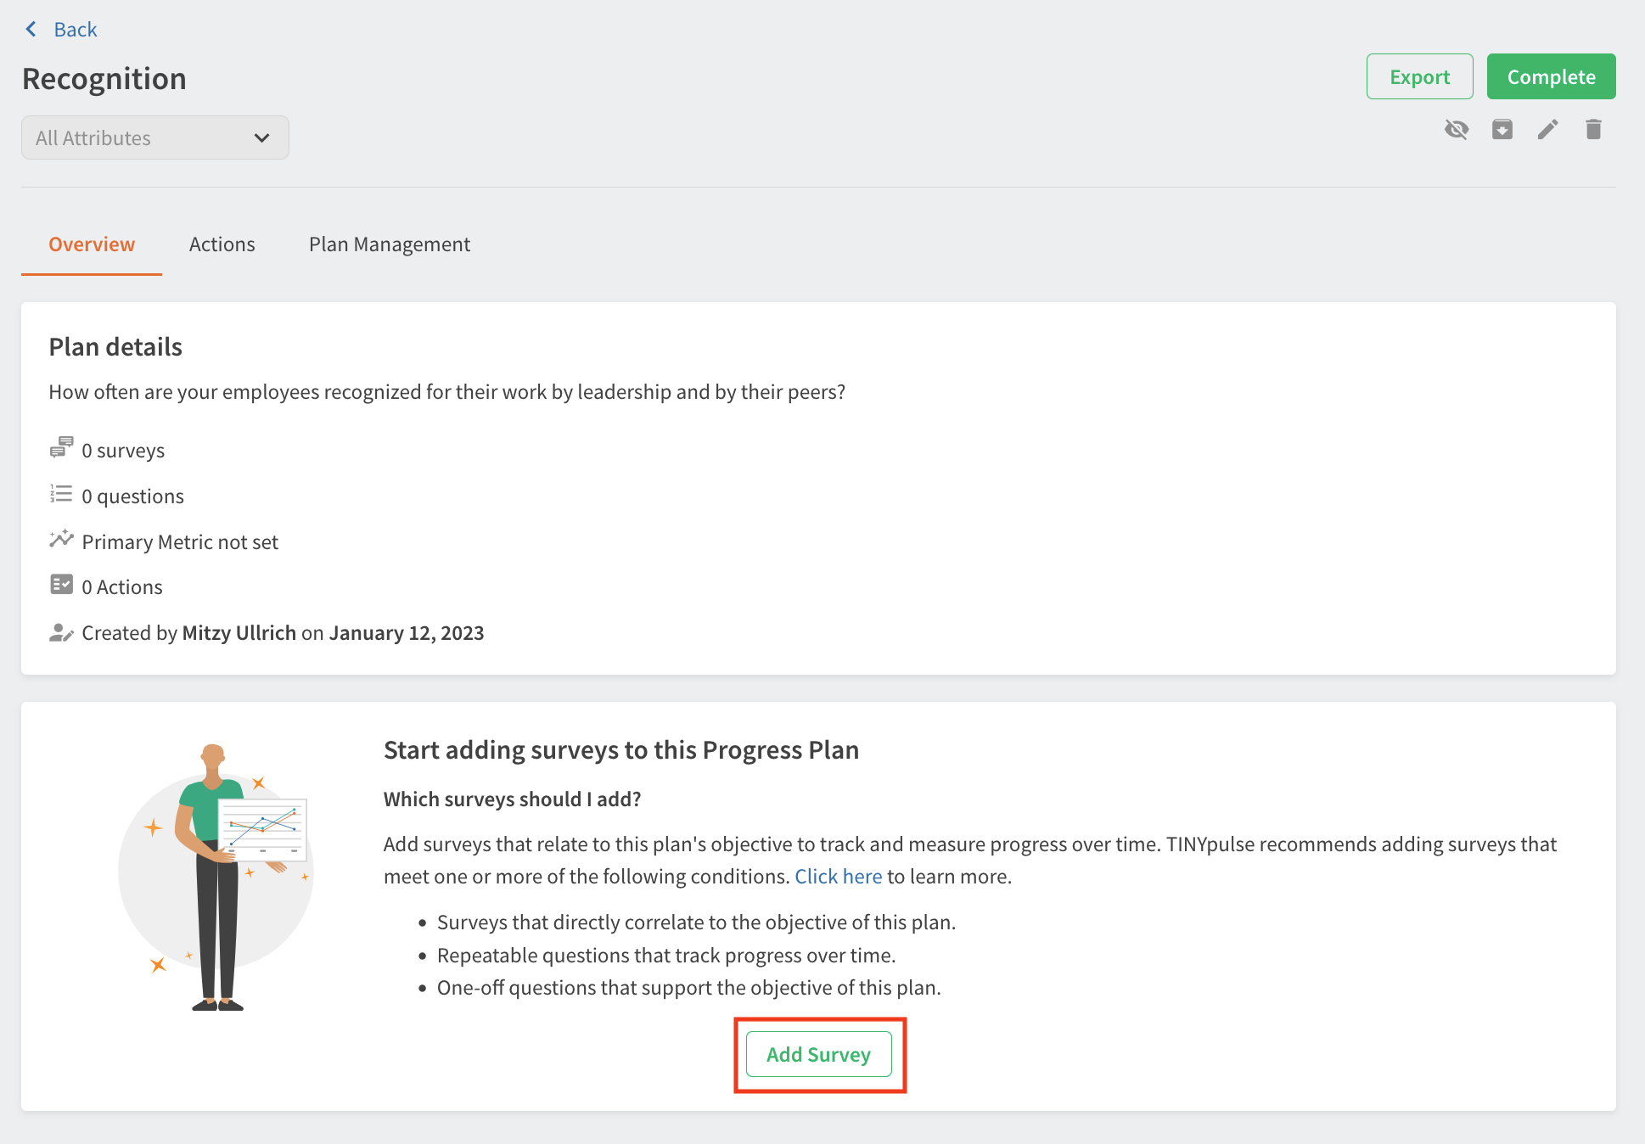Click the back chevron arrow
Screen dimensions: 1645x1144
click(31, 30)
